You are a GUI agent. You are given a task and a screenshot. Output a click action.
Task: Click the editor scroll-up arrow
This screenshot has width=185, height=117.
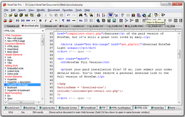pos(179,34)
